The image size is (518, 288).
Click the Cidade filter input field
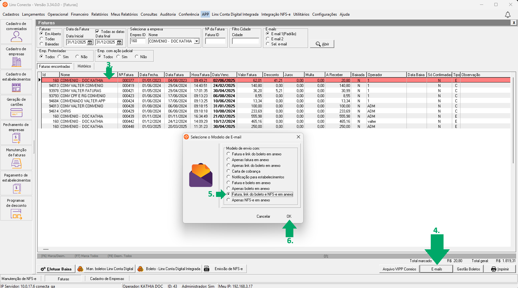click(x=245, y=41)
